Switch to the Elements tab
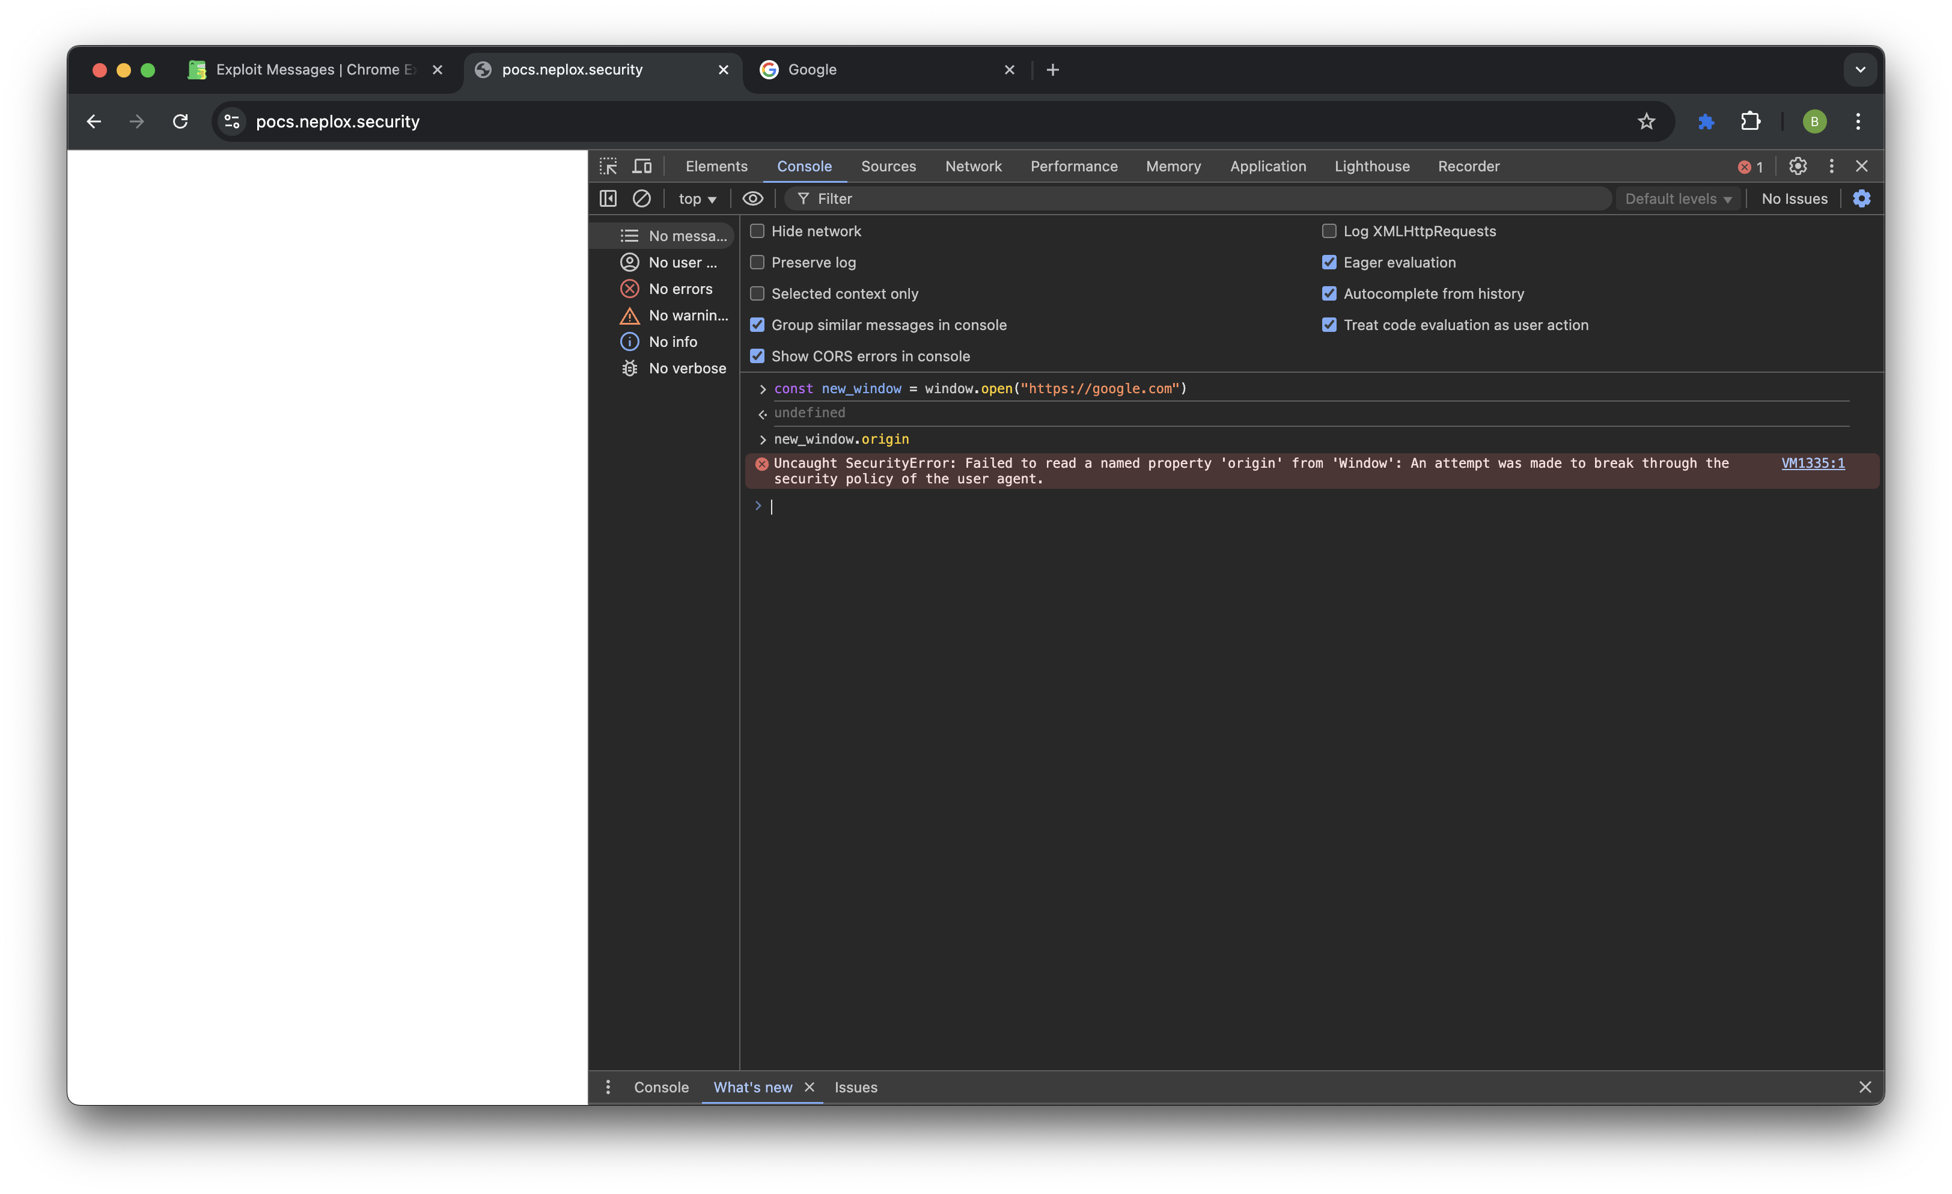The image size is (1952, 1194). (x=716, y=167)
